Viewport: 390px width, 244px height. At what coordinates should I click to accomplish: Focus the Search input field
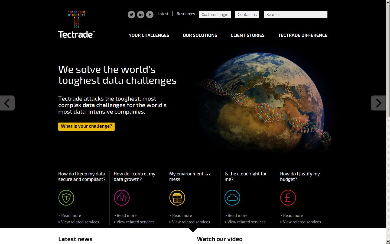point(295,15)
